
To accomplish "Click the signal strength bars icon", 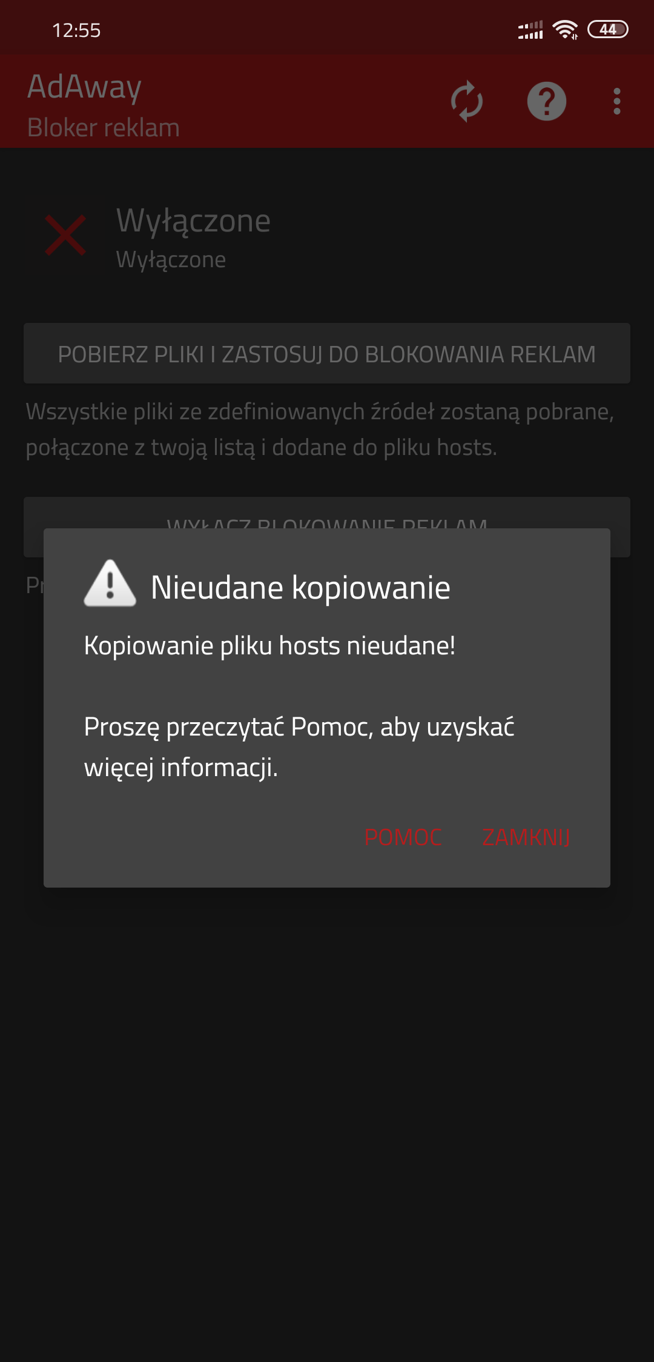I will (x=530, y=30).
